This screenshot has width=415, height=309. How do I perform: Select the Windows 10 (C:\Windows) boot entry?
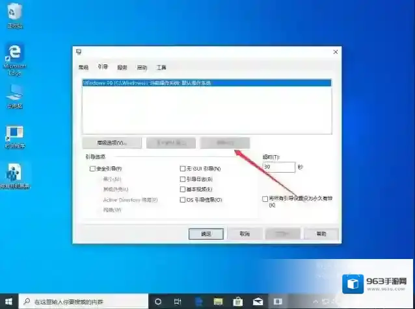[x=207, y=83]
